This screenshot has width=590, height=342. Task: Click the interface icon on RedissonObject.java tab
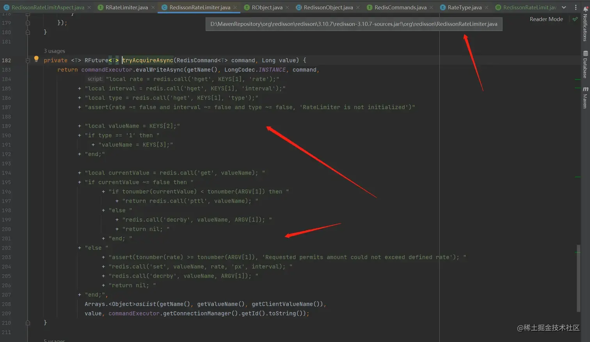[299, 7]
